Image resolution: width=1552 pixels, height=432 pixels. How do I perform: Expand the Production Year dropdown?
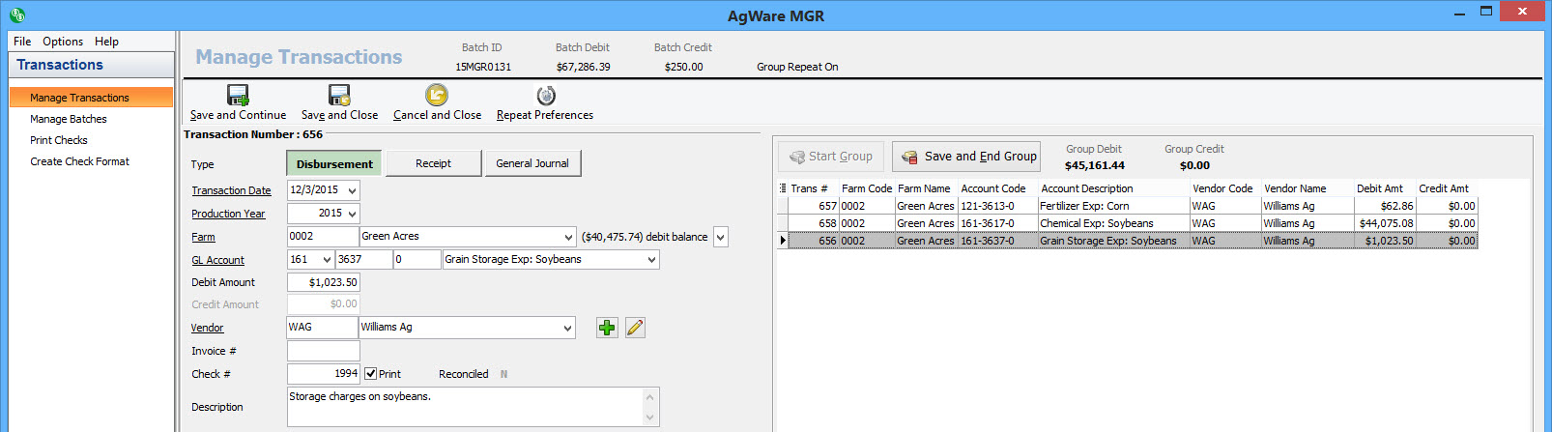point(352,214)
